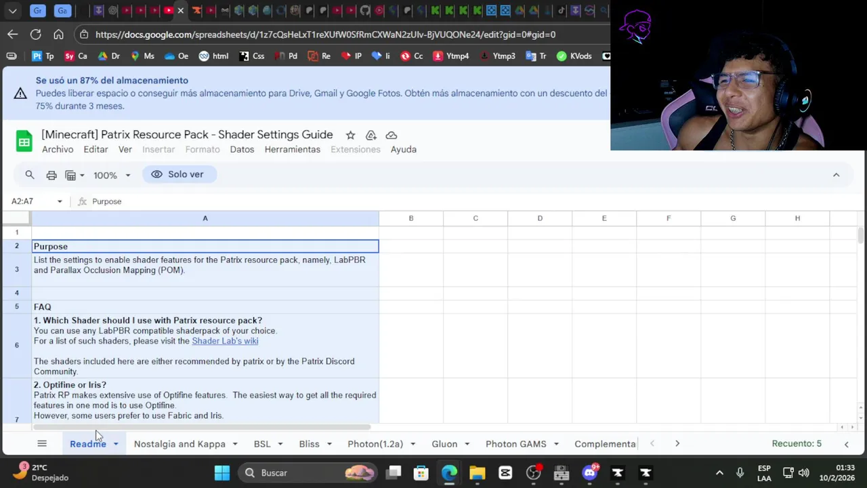Open the all-sheets hamburger list
Image resolution: width=867 pixels, height=488 pixels.
pos(42,443)
